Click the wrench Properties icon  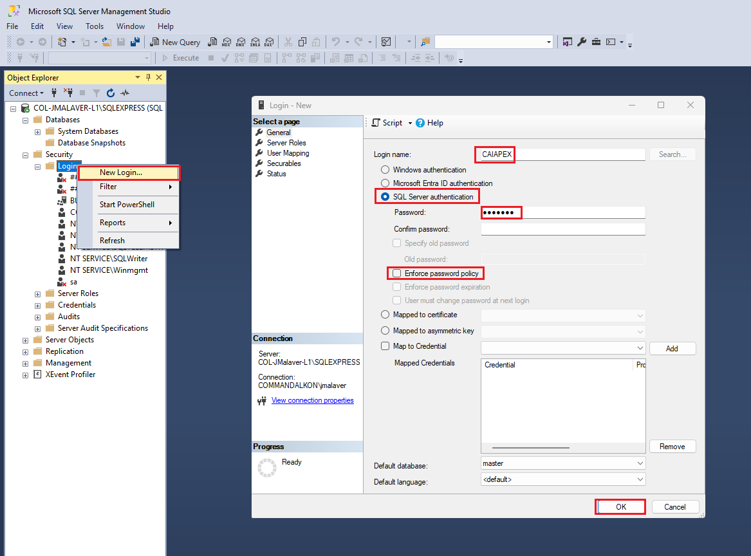pyautogui.click(x=582, y=42)
